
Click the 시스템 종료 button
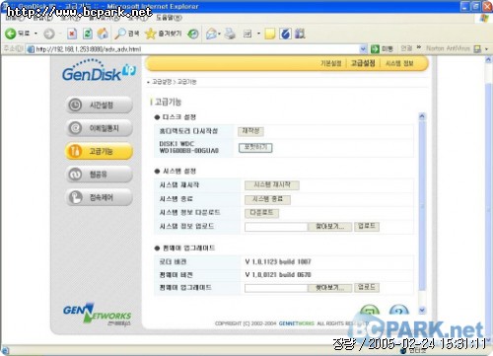(x=267, y=199)
